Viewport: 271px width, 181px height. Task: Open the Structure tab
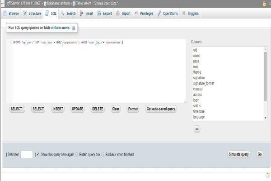[32, 13]
